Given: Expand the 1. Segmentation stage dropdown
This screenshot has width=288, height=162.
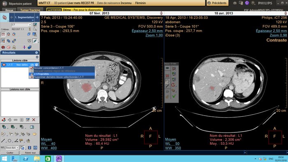Looking at the screenshot, I should [24, 17].
